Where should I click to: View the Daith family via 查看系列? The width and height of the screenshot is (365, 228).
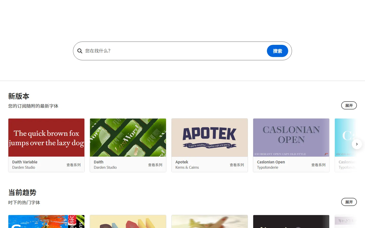pyautogui.click(x=155, y=165)
